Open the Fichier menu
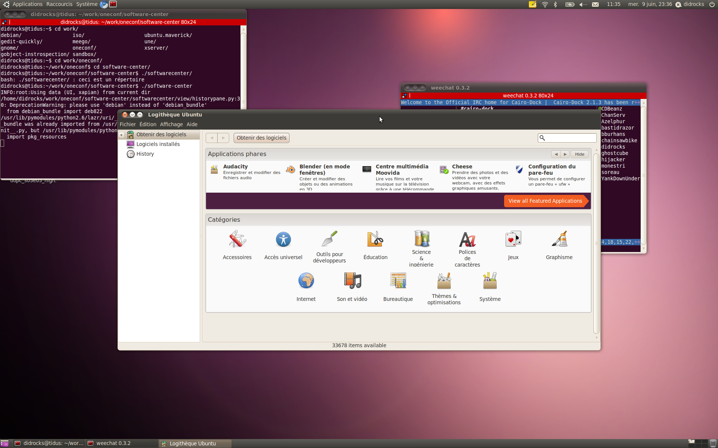Image resolution: width=718 pixels, height=448 pixels. (x=128, y=124)
